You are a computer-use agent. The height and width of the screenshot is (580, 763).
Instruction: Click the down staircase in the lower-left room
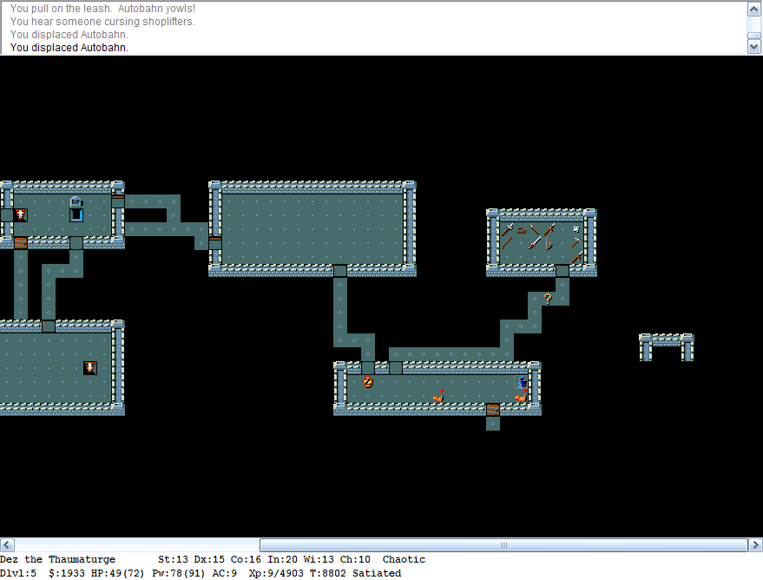[90, 367]
